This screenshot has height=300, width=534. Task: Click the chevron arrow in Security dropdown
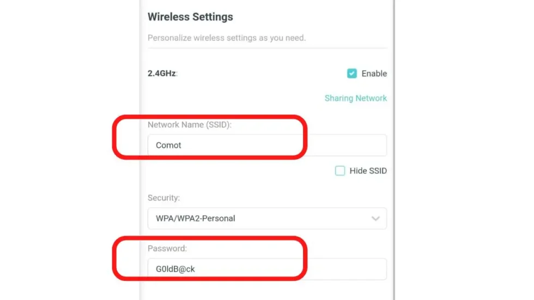pyautogui.click(x=375, y=218)
